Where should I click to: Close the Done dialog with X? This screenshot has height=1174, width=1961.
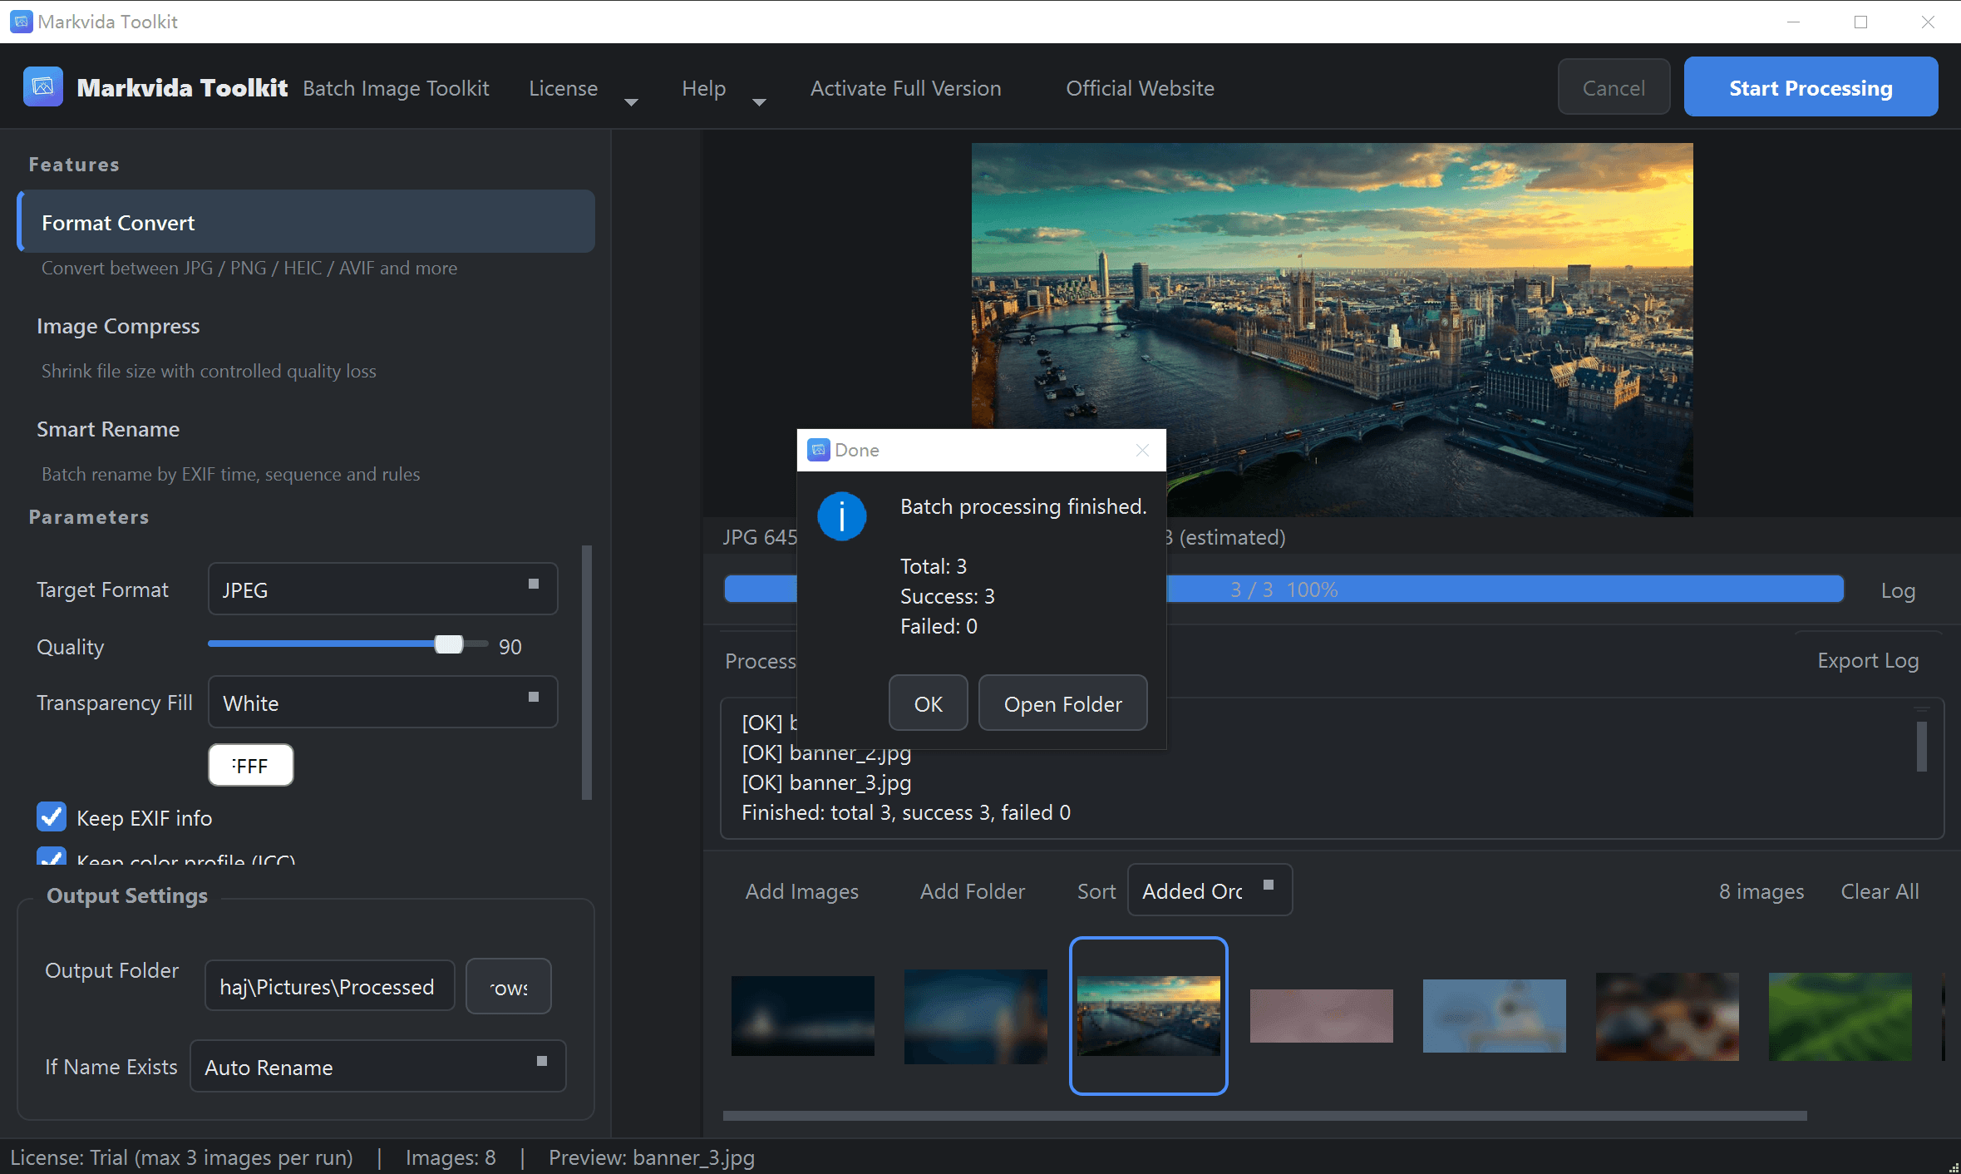pyautogui.click(x=1142, y=450)
